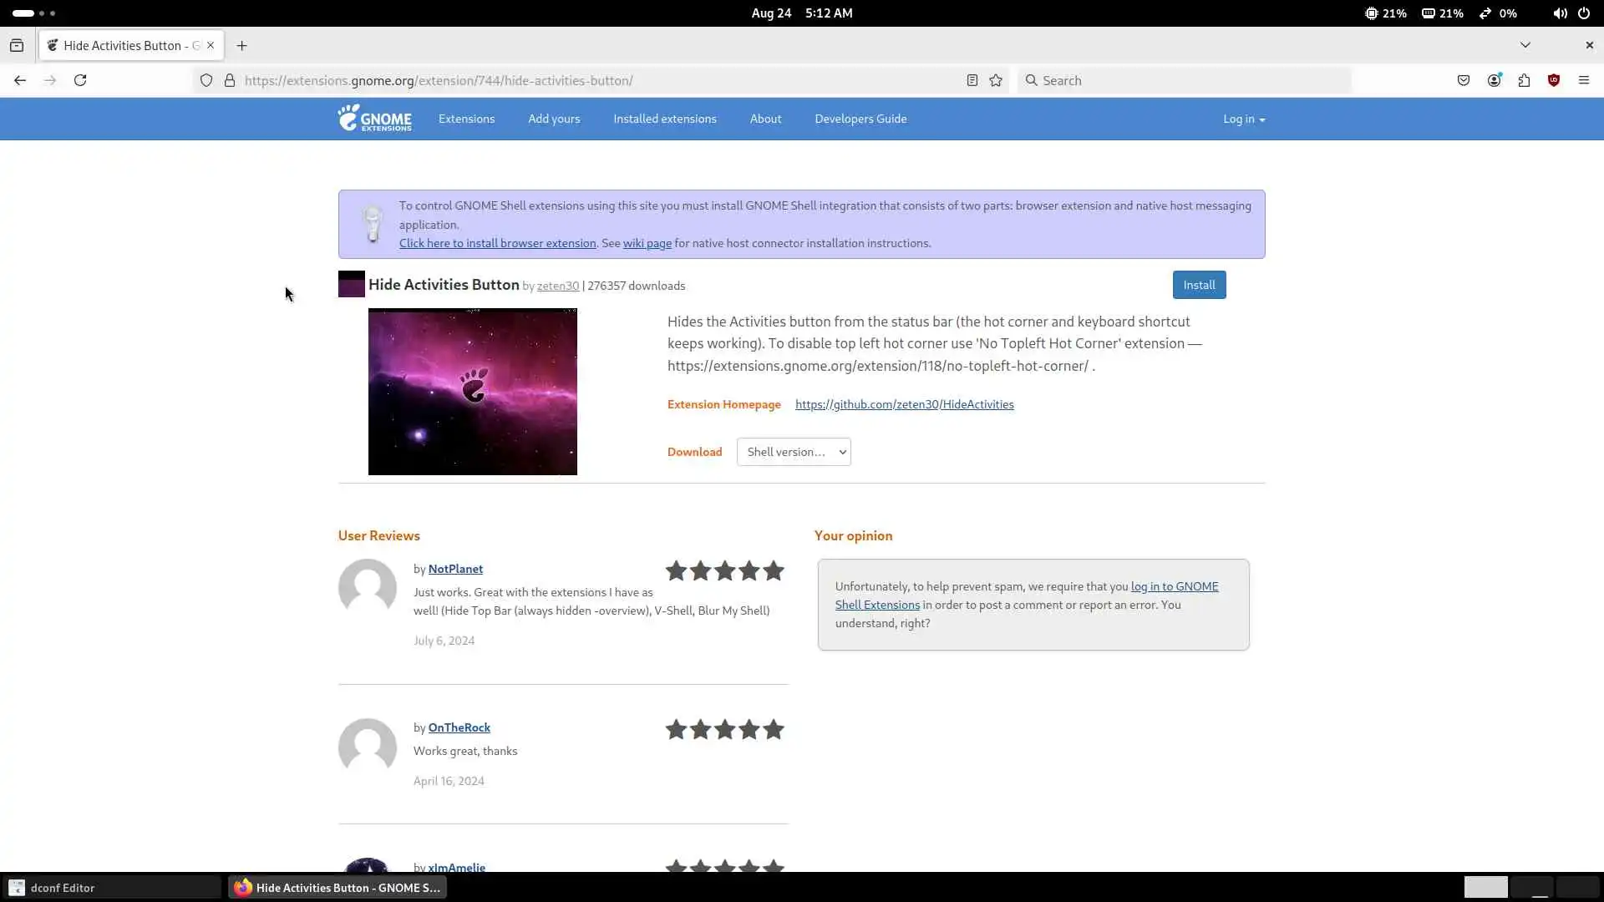Click the back navigation arrow

pos(20,80)
